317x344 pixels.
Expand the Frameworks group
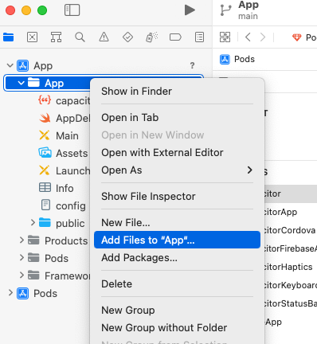tap(22, 276)
